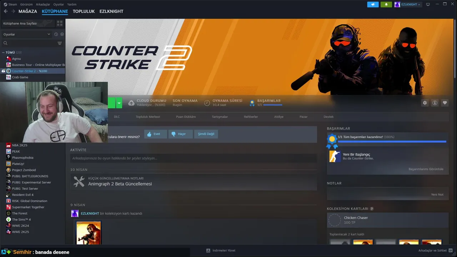
Task: Click the Koleksiyon Kartları help icon
Action: (372, 209)
